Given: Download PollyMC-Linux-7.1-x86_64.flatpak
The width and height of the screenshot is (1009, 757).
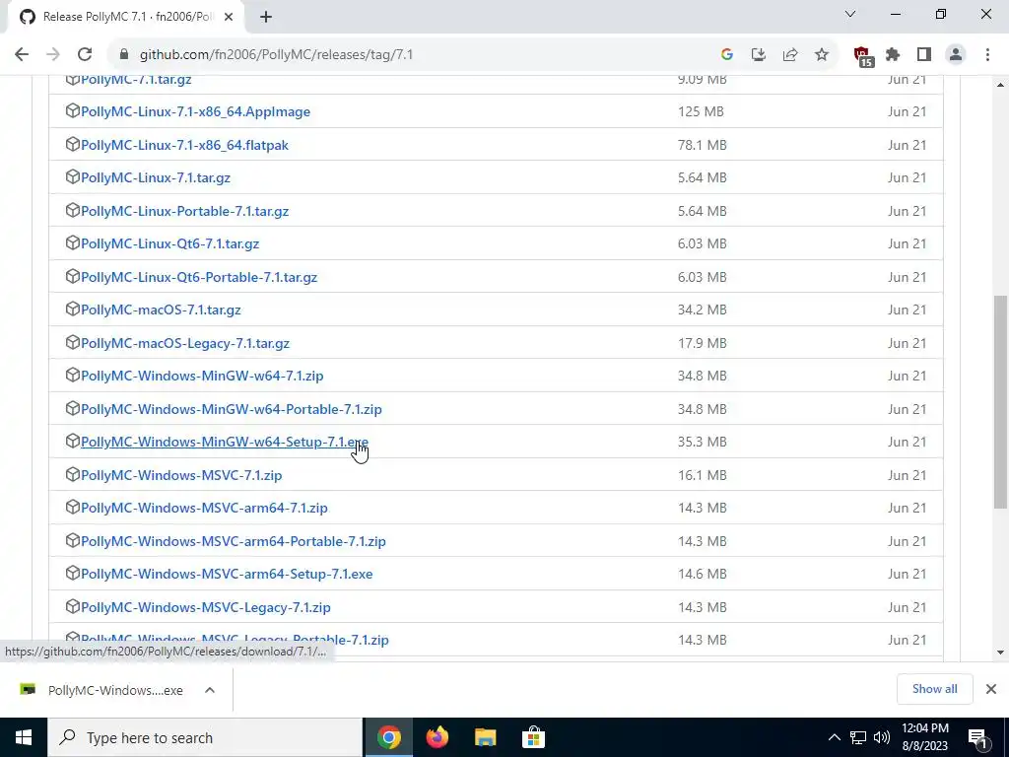Looking at the screenshot, I should [184, 146].
